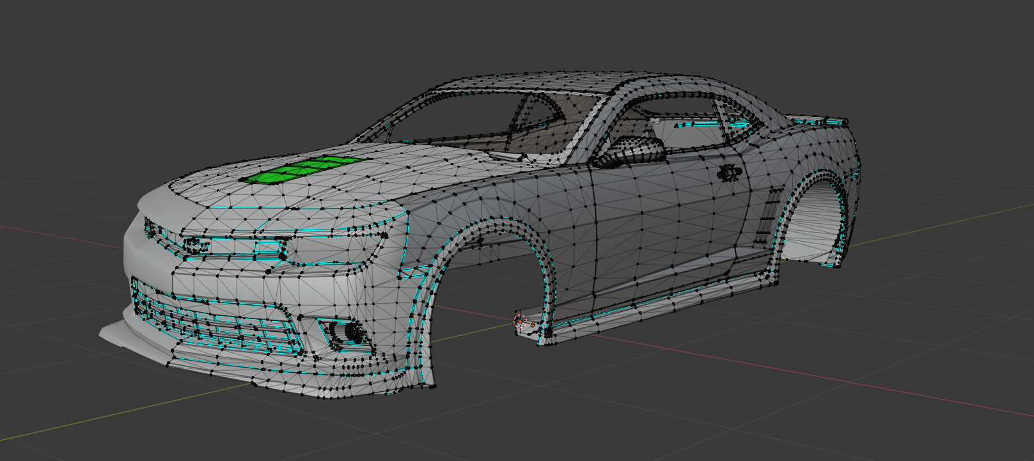Click the orange origin point near cursor
Image resolution: width=1034 pixels, height=461 pixels.
tap(532, 325)
